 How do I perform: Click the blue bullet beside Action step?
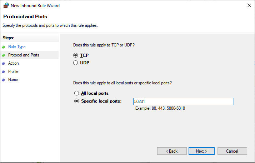[4, 63]
